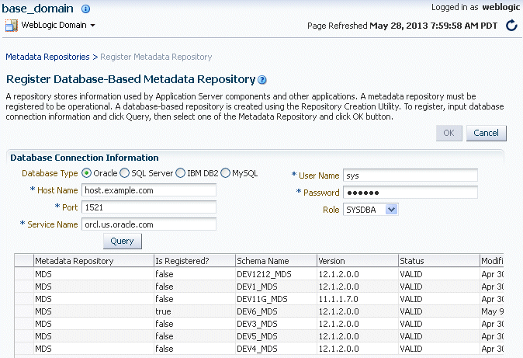
Task: Sort by Is Registered? column header
Action: [195, 261]
